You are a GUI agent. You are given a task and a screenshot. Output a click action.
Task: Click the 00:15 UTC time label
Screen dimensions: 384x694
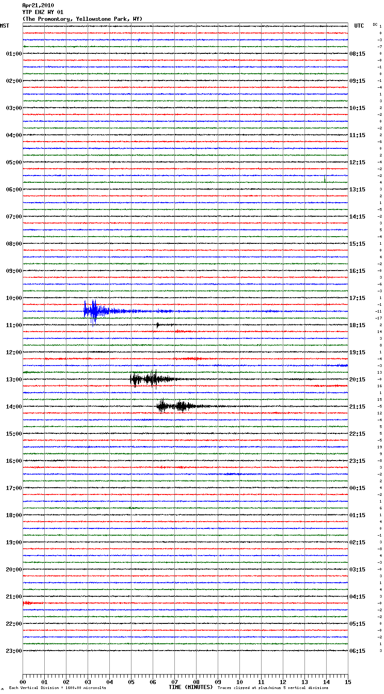[357, 488]
